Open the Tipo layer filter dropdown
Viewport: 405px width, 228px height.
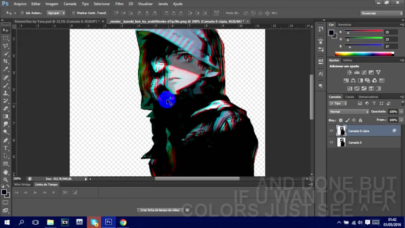click(x=338, y=103)
